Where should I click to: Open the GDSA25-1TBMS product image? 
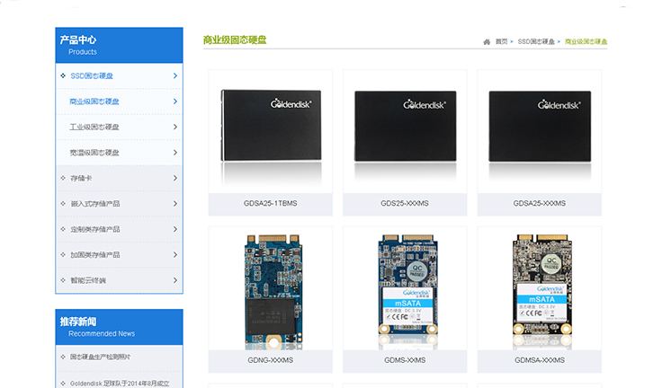pyautogui.click(x=271, y=132)
